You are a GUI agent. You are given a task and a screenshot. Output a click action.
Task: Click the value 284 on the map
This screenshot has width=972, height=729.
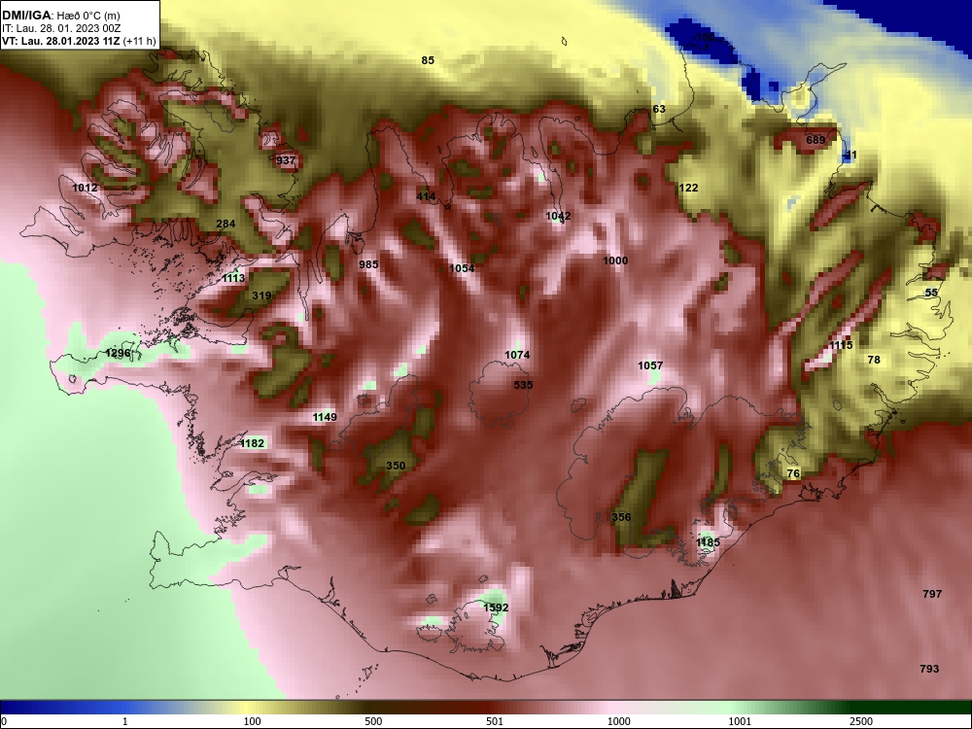tap(226, 224)
